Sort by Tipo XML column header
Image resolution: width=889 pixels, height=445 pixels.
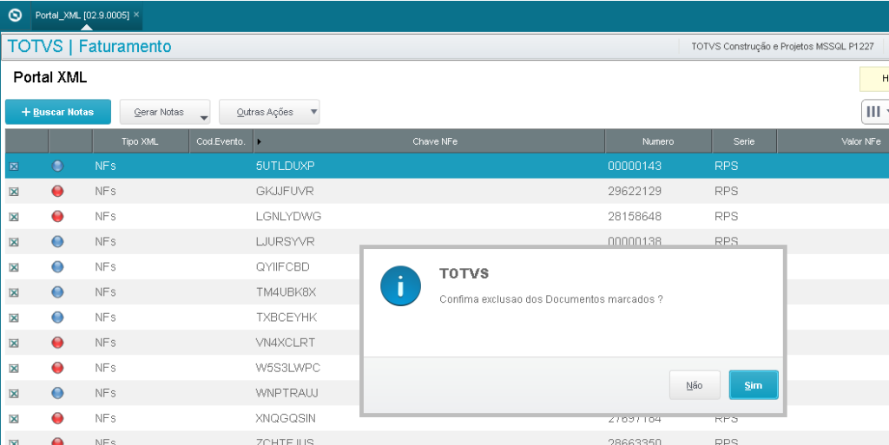140,141
